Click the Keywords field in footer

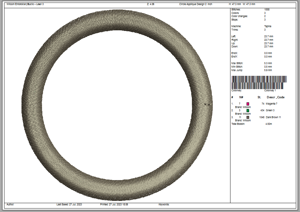[164, 205]
